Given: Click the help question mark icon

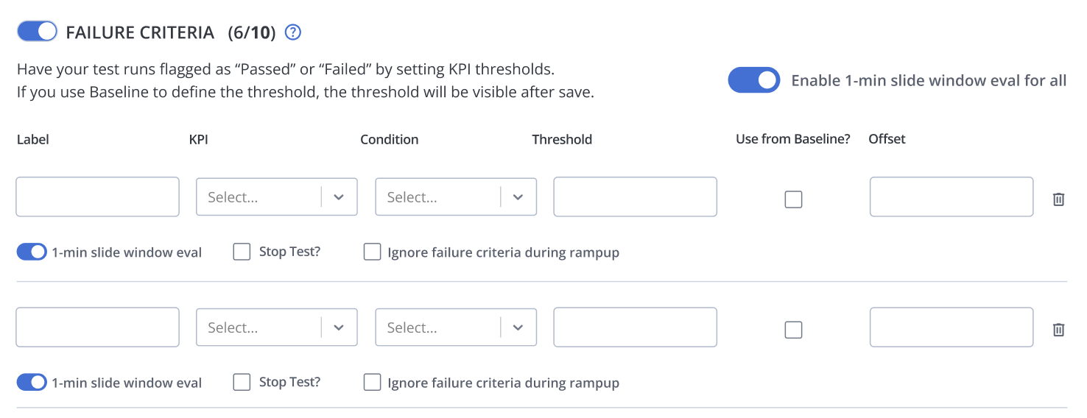Looking at the screenshot, I should (x=293, y=32).
